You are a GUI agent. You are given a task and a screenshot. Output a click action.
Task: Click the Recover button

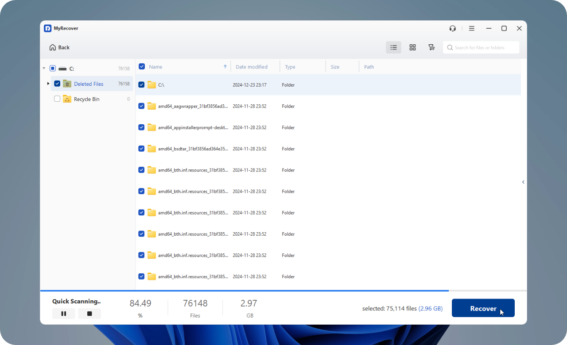483,308
